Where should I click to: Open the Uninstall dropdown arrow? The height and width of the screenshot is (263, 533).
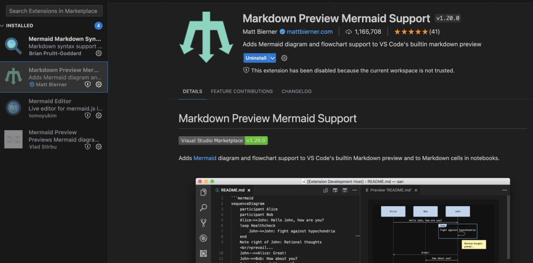pyautogui.click(x=272, y=58)
